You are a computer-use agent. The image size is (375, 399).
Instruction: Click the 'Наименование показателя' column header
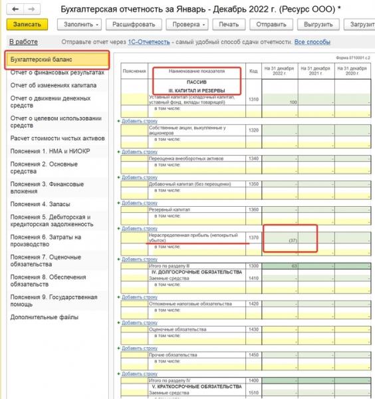click(197, 71)
